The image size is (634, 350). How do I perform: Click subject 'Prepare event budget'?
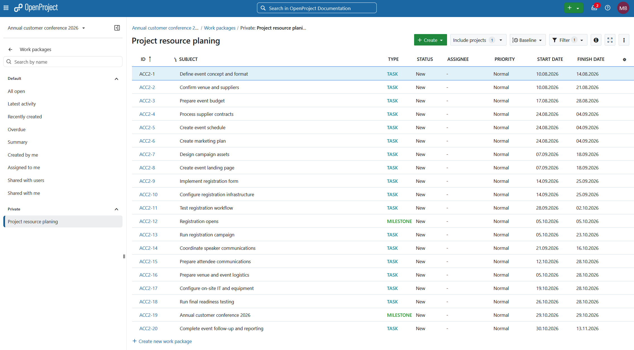tap(202, 101)
